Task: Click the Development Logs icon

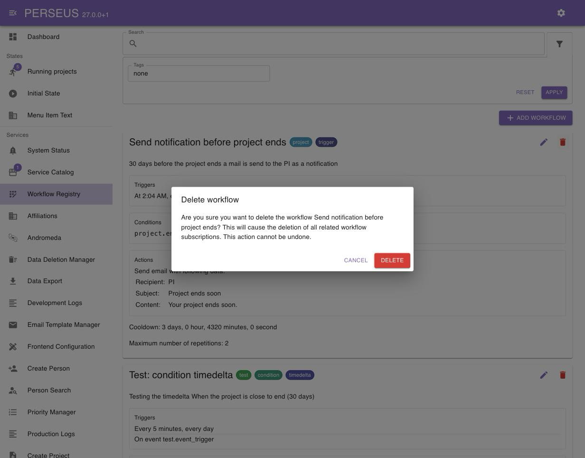Action: [x=13, y=303]
